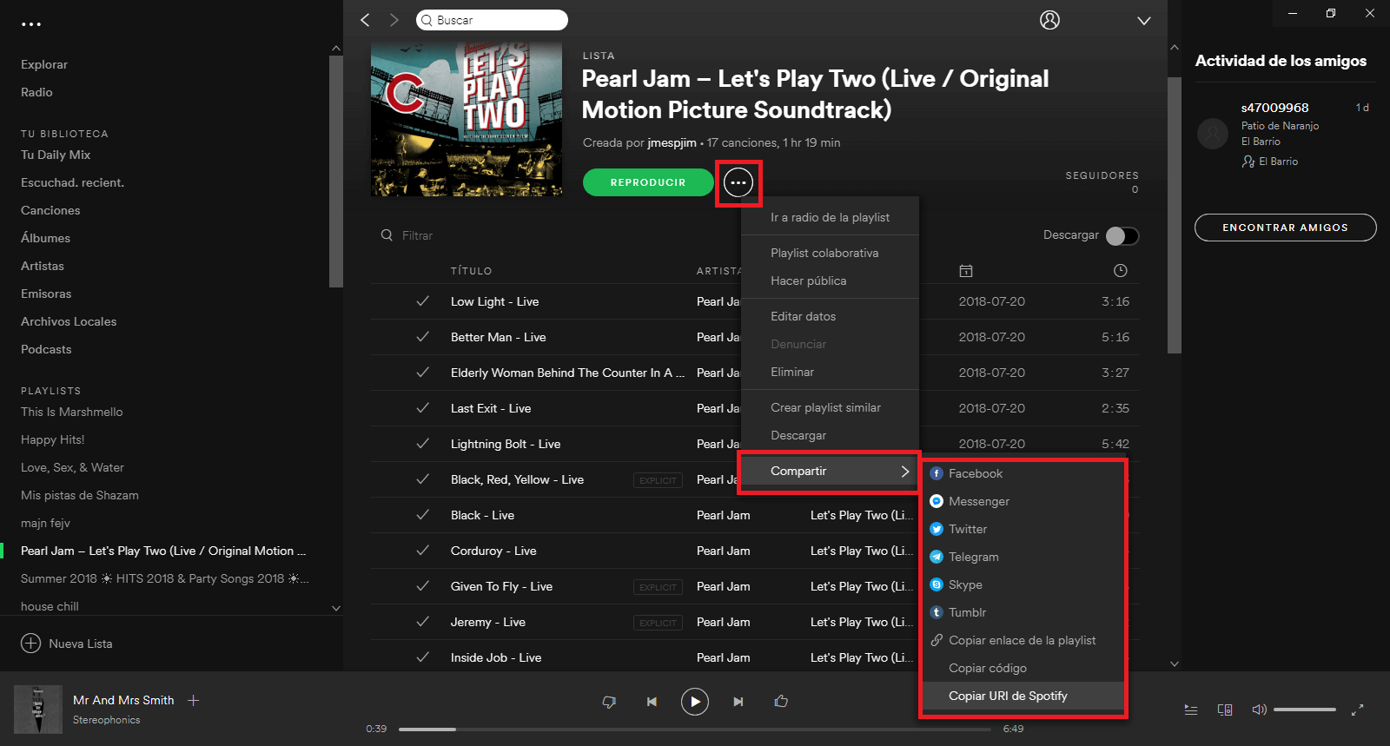Toggle saved checkmark for Jeremy - Live
The image size is (1390, 746).
[x=423, y=622]
